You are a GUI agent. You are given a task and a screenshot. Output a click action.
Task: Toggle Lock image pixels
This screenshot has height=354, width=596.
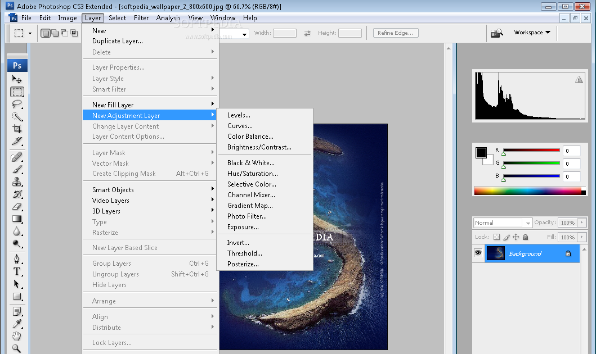[507, 237]
